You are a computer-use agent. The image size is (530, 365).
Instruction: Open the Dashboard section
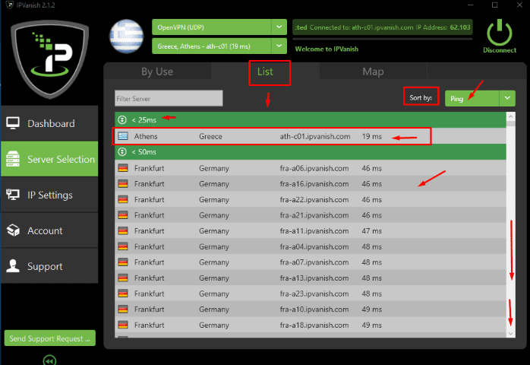(49, 123)
